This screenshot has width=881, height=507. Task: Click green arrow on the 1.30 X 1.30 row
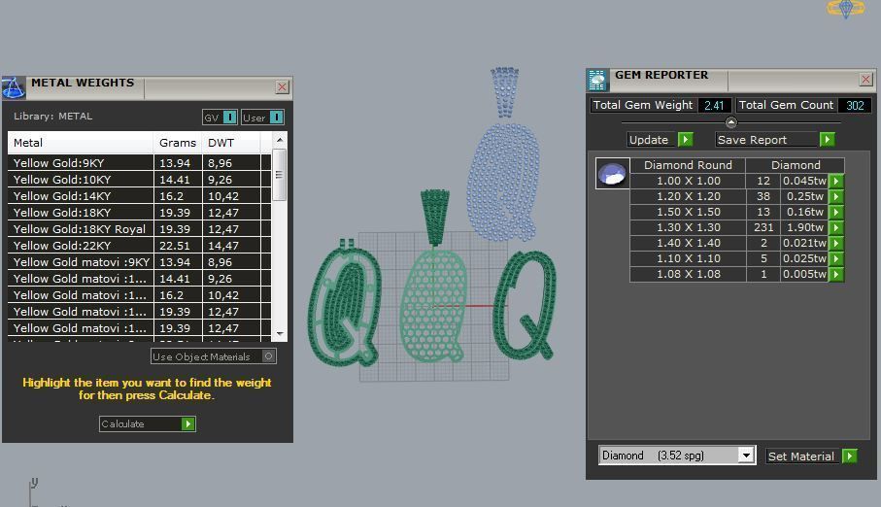(836, 227)
